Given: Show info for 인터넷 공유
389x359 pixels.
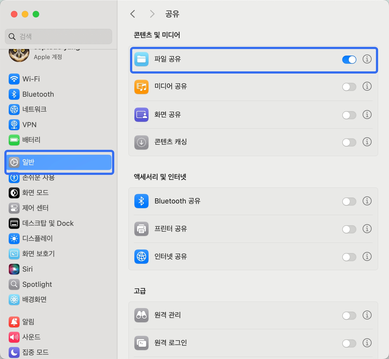Looking at the screenshot, I should [x=367, y=257].
